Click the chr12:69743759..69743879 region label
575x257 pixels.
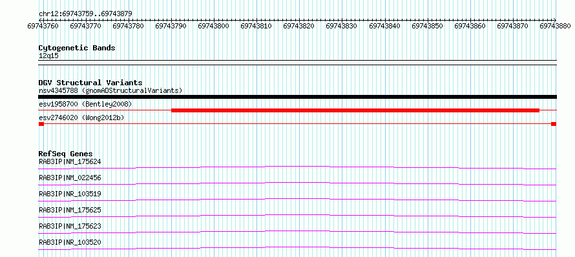coord(85,14)
